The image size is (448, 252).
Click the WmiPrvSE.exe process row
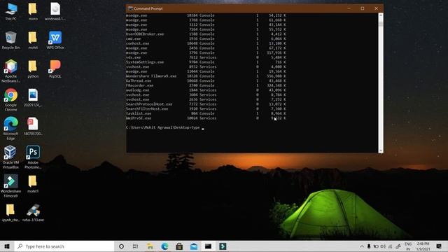[x=206, y=118]
